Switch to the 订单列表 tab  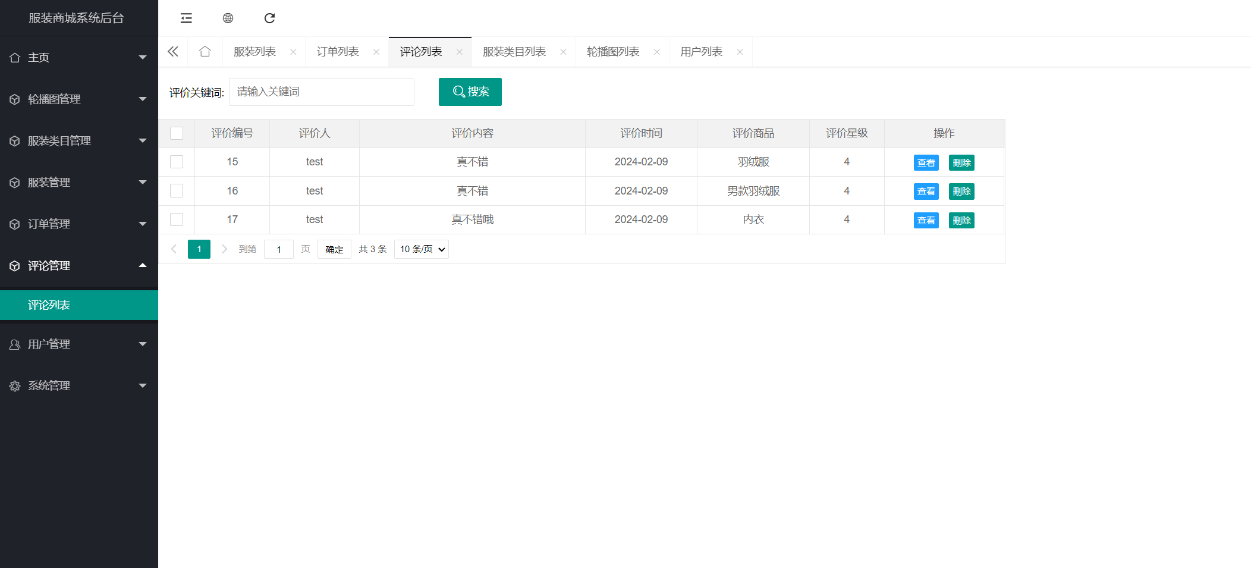(338, 52)
